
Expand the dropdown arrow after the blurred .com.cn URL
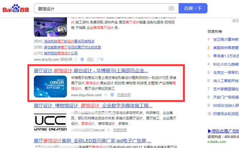point(108,130)
